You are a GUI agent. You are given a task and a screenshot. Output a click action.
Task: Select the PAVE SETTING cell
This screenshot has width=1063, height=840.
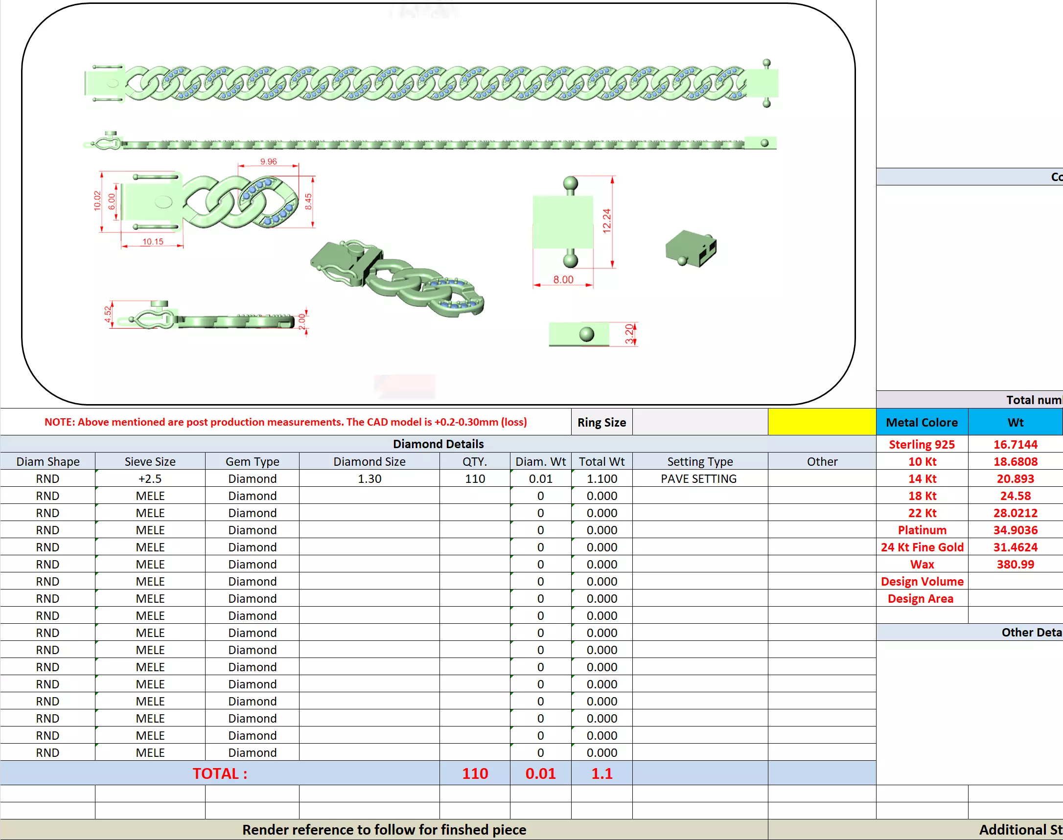pos(699,478)
